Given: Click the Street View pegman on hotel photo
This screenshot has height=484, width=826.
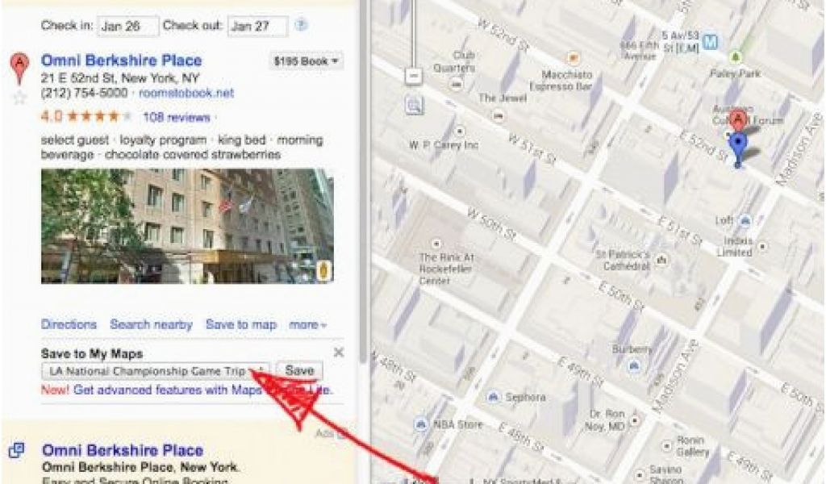Looking at the screenshot, I should click(x=324, y=271).
